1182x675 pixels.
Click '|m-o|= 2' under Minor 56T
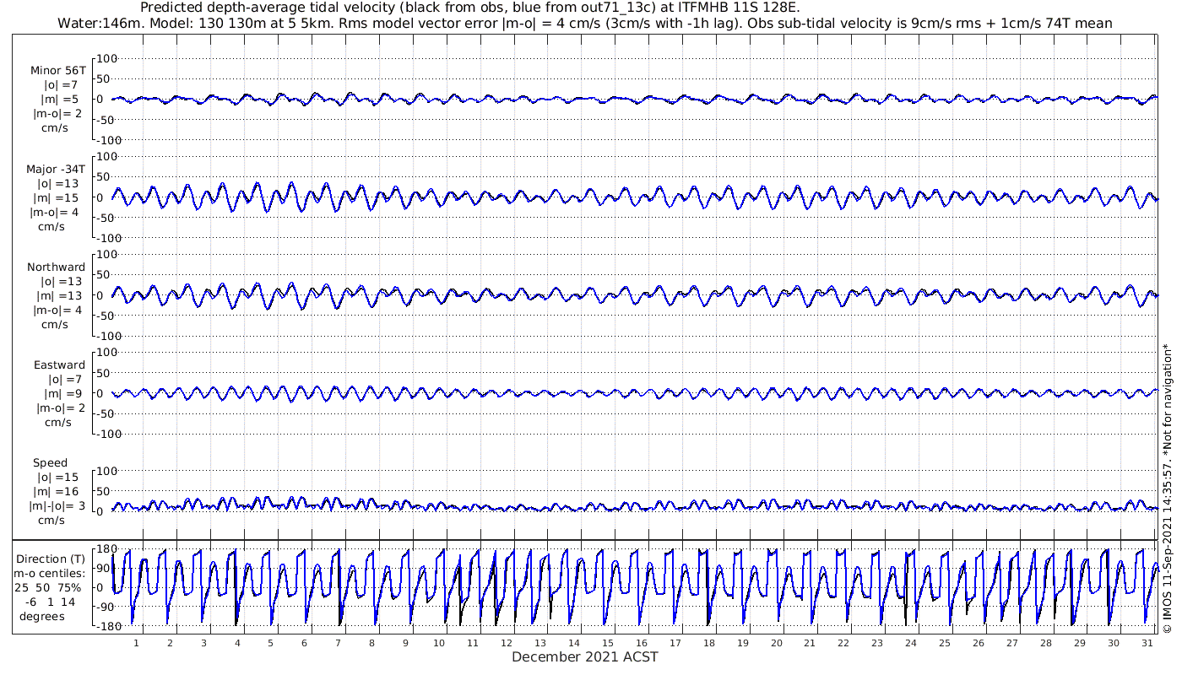click(x=57, y=112)
